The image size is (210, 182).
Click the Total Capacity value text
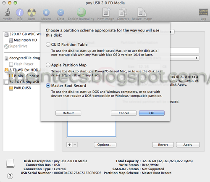click(x=167, y=161)
